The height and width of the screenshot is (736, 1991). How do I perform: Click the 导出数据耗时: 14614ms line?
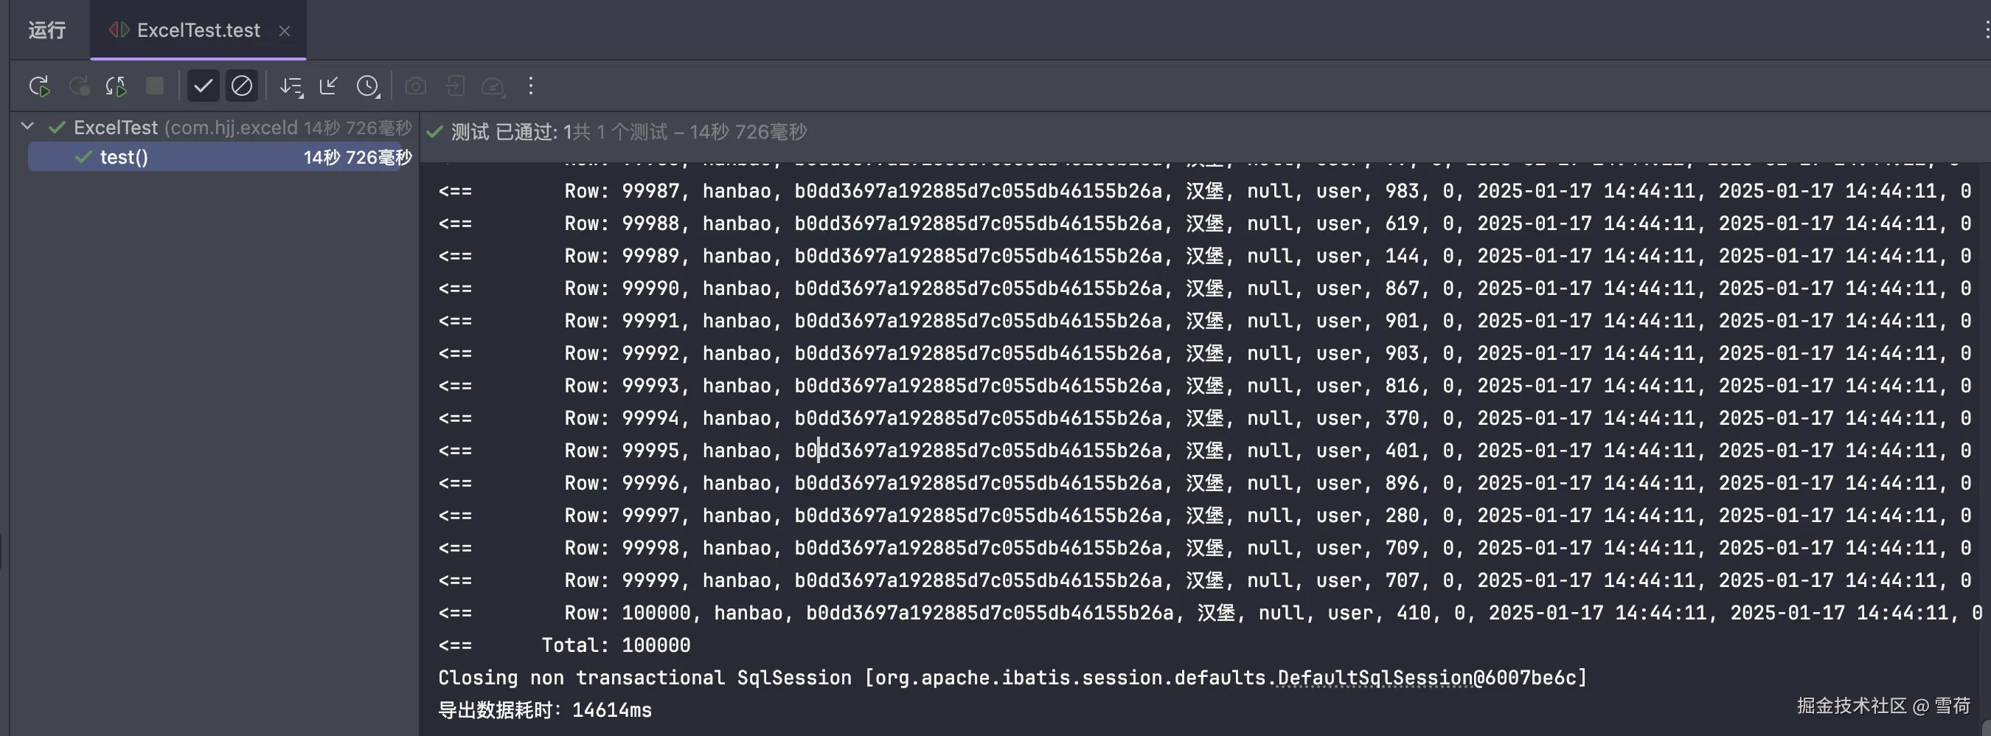coord(545,709)
